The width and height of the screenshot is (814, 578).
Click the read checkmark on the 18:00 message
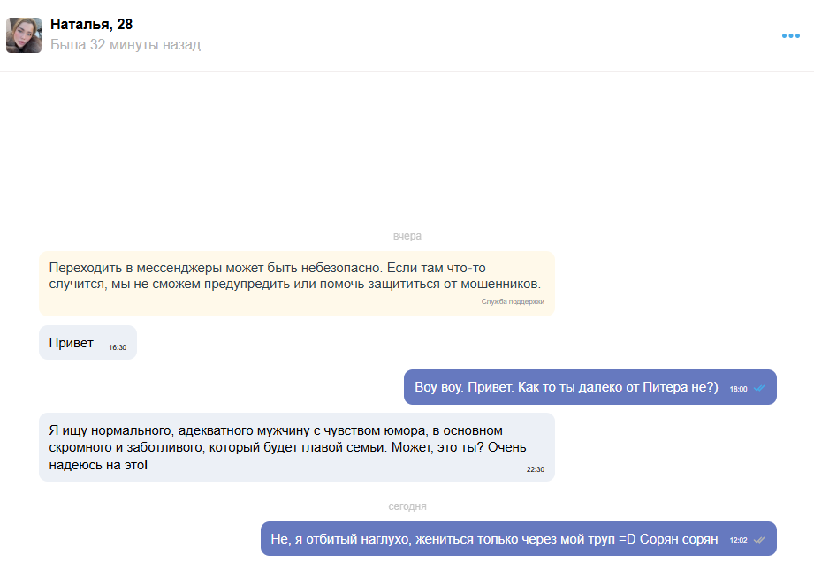tap(759, 389)
